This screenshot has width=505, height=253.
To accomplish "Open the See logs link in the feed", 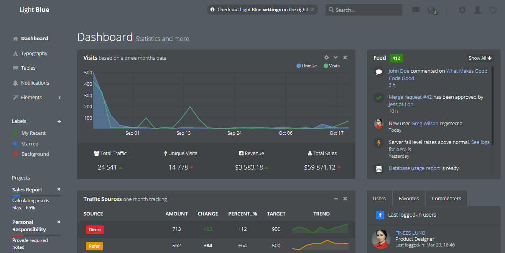I will click(480, 142).
